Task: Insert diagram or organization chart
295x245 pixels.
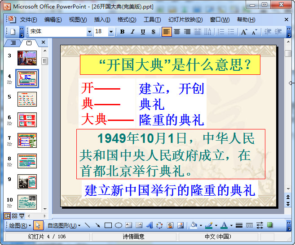Action: [x=159, y=225]
